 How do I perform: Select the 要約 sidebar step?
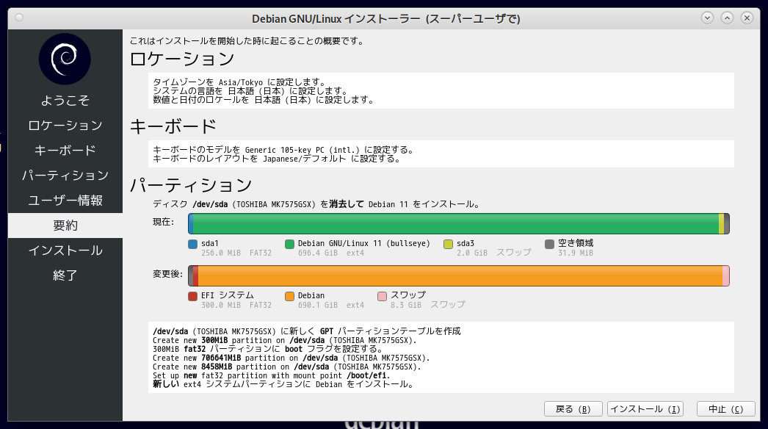65,226
